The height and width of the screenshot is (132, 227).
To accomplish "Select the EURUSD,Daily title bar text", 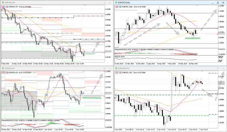I will pyautogui.click(x=124, y=3).
